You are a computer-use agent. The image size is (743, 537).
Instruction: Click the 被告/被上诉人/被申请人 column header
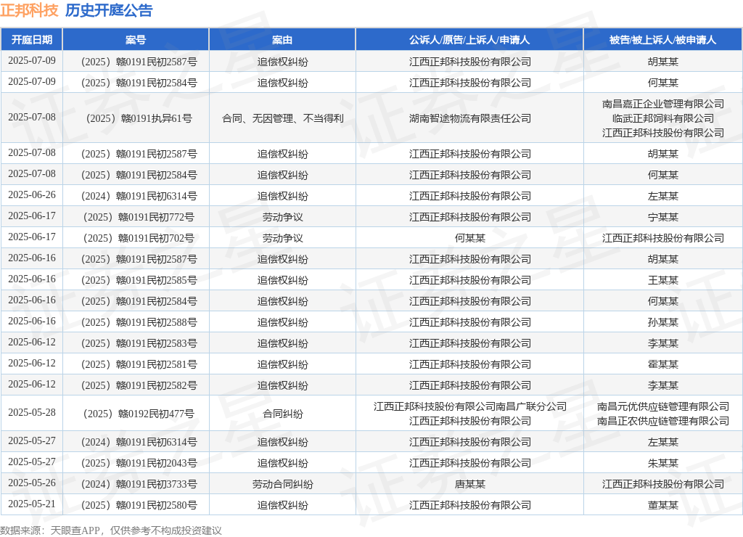click(x=662, y=40)
